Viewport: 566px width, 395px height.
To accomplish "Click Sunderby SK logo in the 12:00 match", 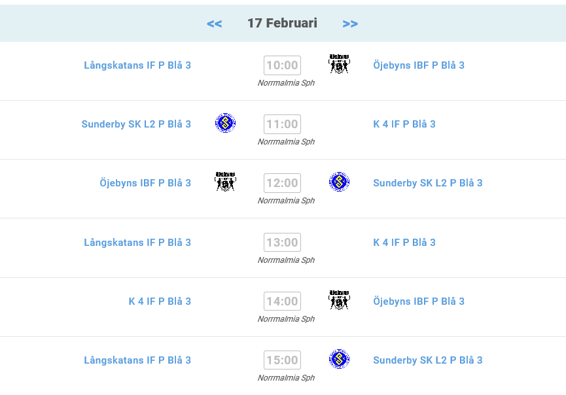I will (339, 182).
